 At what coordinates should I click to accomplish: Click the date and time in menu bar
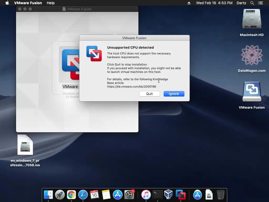(x=214, y=3)
